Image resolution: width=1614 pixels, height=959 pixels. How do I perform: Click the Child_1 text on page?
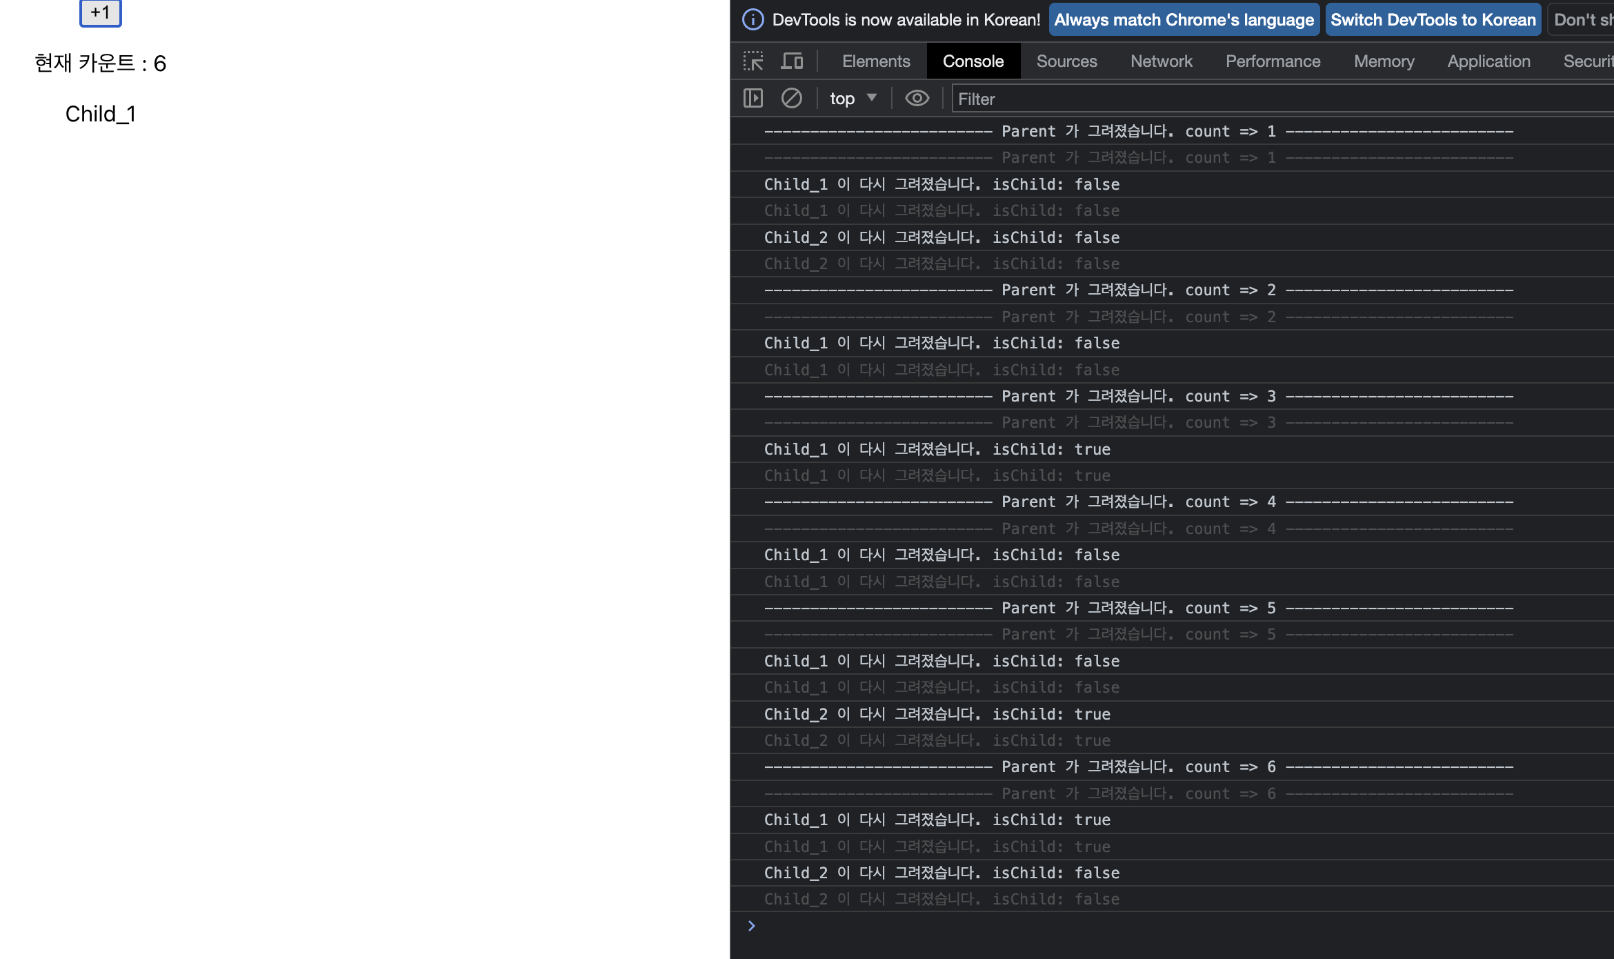tap(100, 114)
